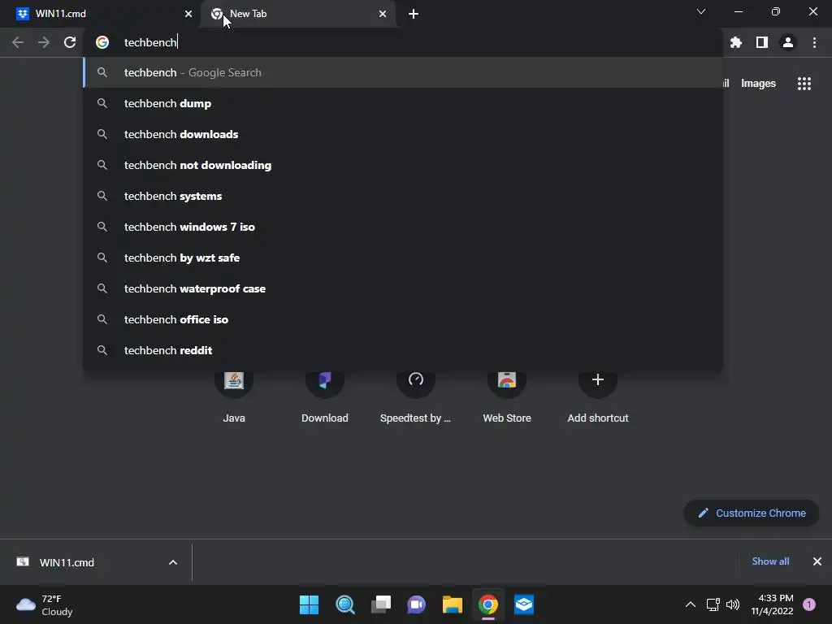Open the Chat app on taskbar
Screen dimensions: 832x624
pyautogui.click(x=417, y=604)
